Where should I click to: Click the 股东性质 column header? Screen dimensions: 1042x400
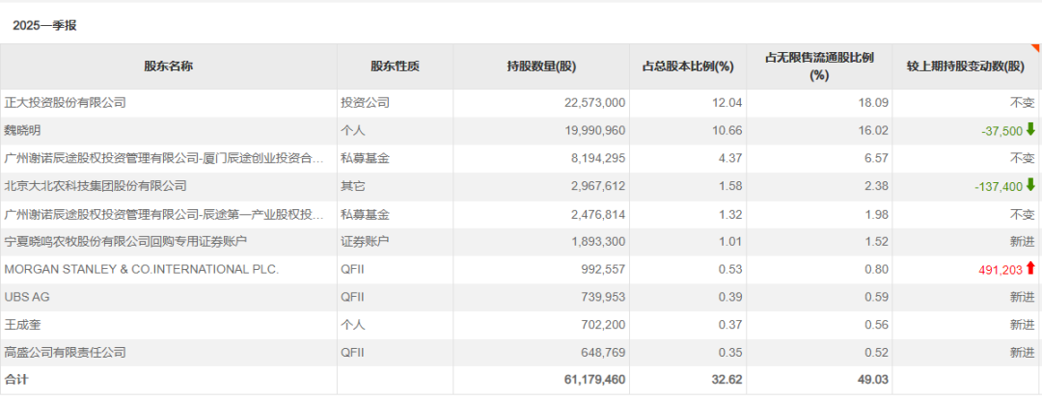(x=395, y=67)
